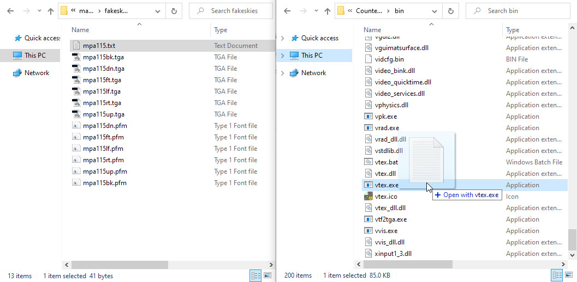Expand This PC tree node in bin window

point(282,56)
